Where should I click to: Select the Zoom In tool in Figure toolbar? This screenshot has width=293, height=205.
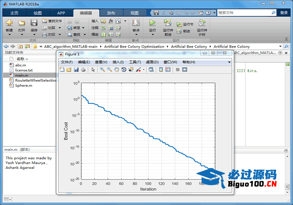[x=102, y=70]
